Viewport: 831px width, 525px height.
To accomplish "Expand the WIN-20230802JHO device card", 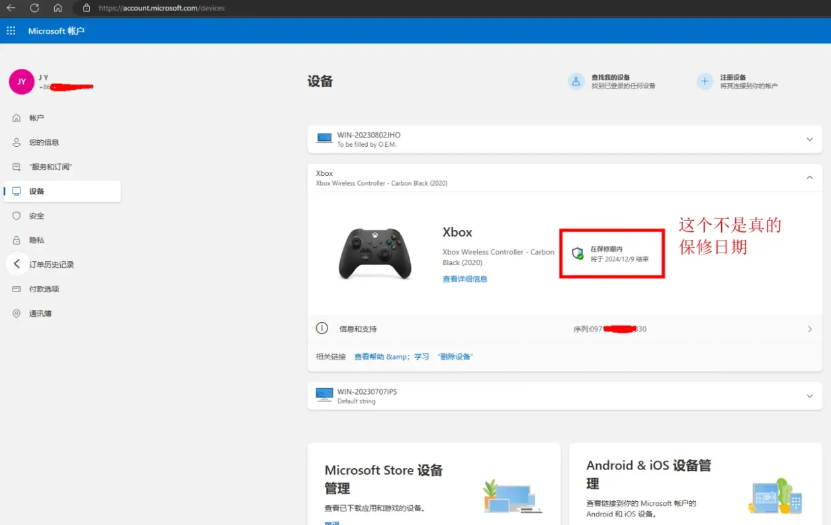I will [x=810, y=140].
